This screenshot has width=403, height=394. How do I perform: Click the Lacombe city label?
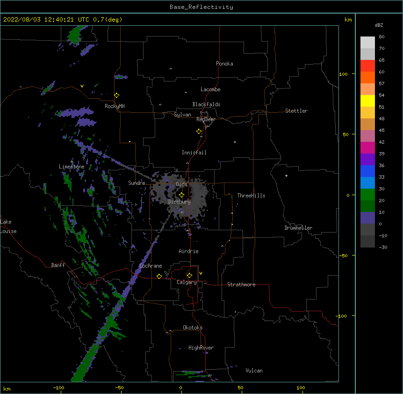pyautogui.click(x=210, y=89)
